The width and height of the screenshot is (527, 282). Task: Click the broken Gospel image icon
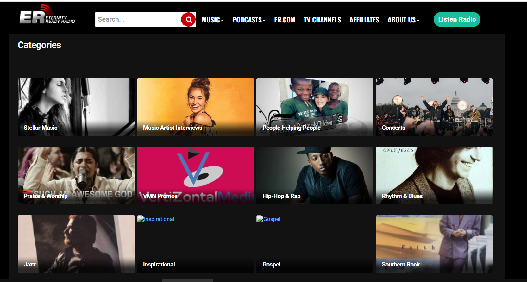tap(260, 219)
